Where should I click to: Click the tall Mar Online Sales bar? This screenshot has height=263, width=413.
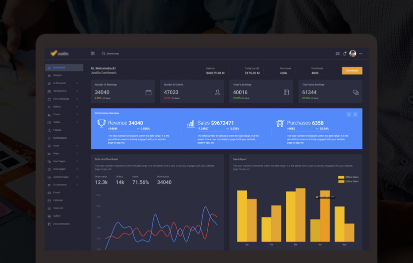click(x=300, y=215)
